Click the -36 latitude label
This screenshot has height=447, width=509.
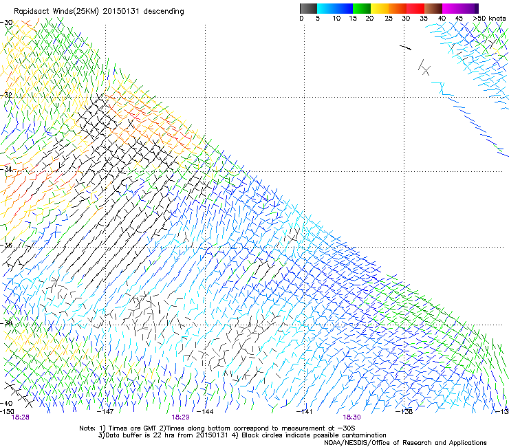(x=6, y=245)
